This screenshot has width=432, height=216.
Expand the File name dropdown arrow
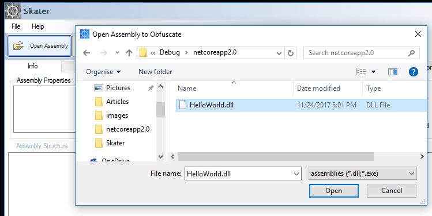tap(296, 173)
